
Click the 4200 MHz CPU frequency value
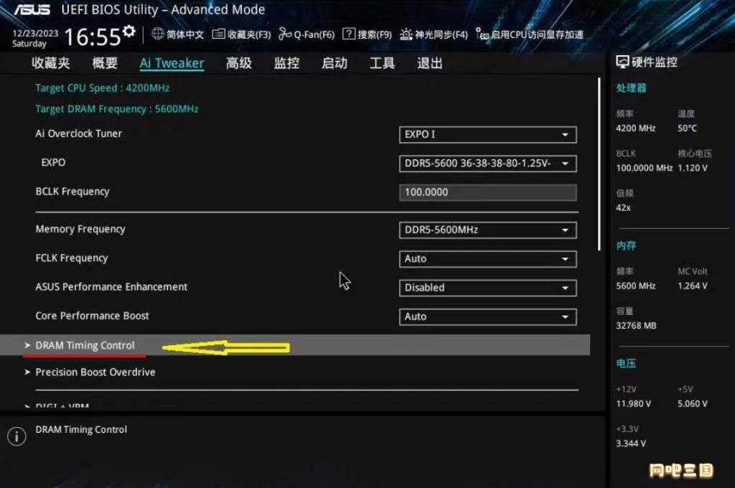click(636, 128)
